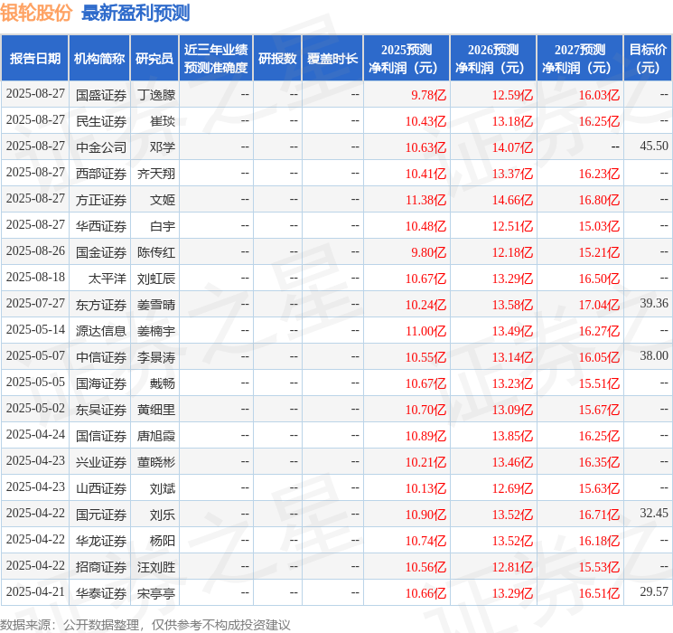Click analyst 汪刘胜 cell
673x633 pixels.
coord(156,567)
